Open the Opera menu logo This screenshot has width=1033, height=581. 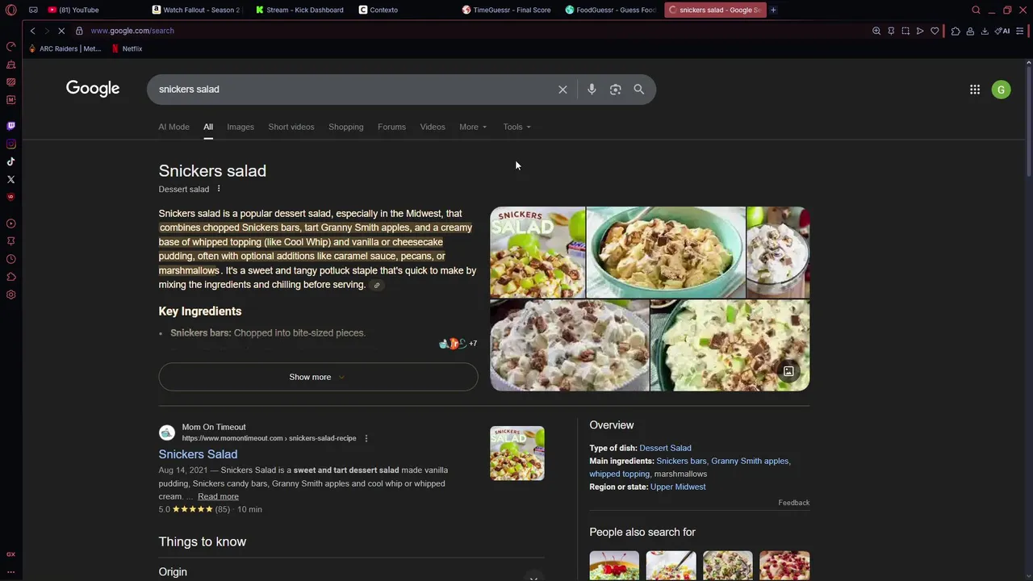pyautogui.click(x=10, y=10)
